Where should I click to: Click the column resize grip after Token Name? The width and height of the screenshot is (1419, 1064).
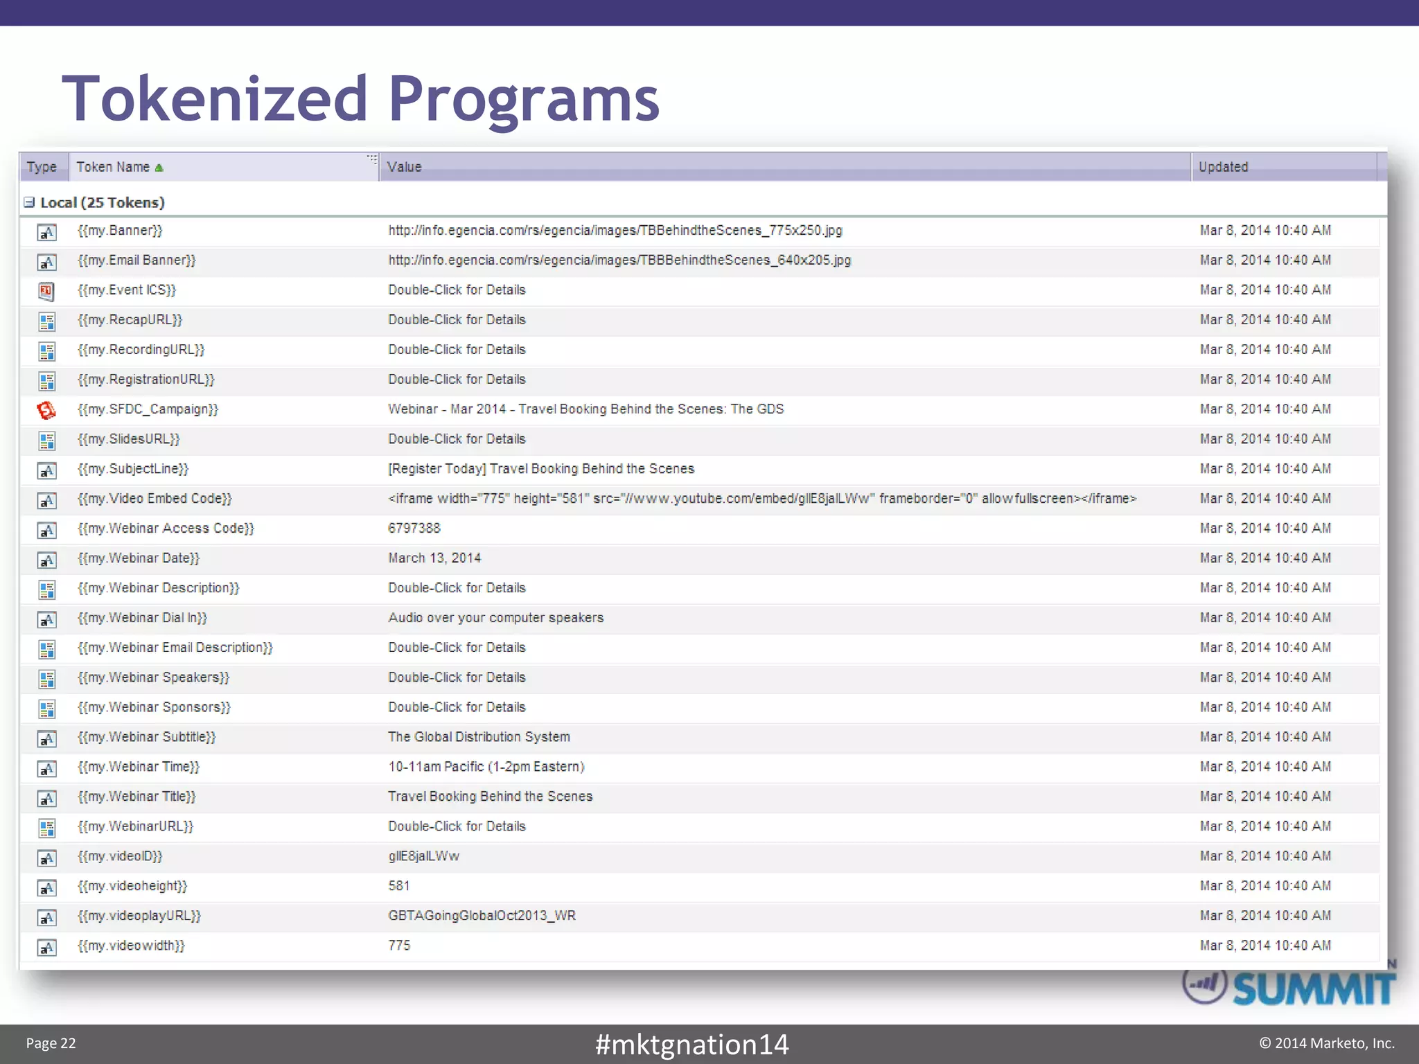click(372, 159)
